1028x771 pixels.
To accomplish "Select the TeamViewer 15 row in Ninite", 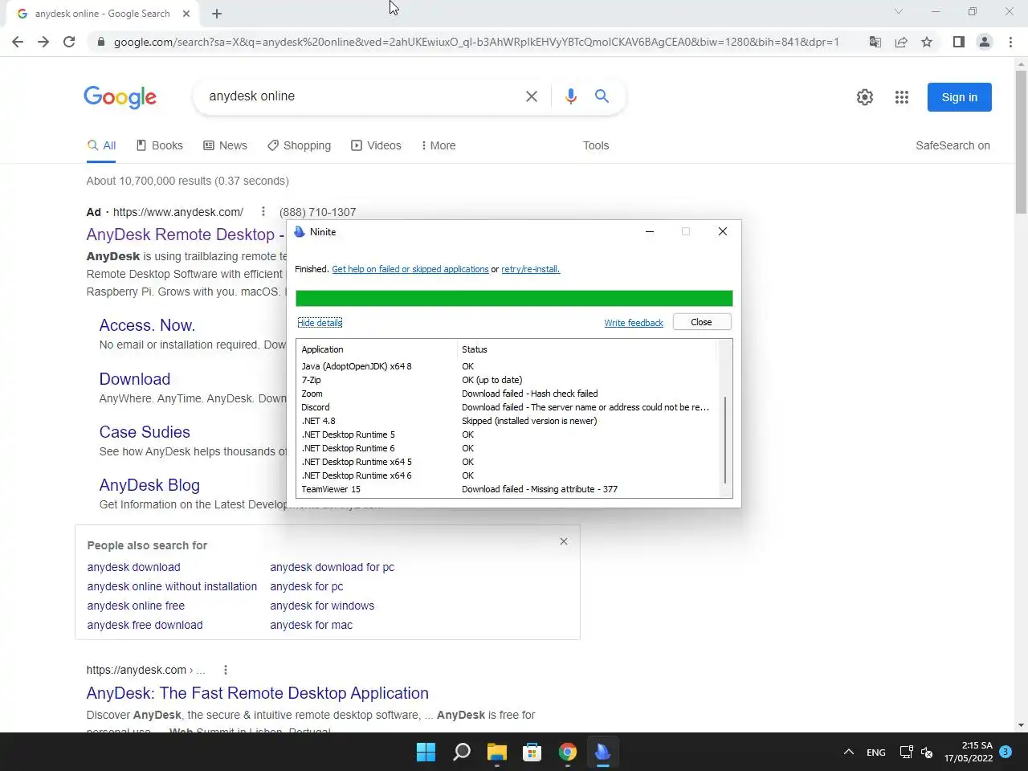I will pyautogui.click(x=507, y=489).
